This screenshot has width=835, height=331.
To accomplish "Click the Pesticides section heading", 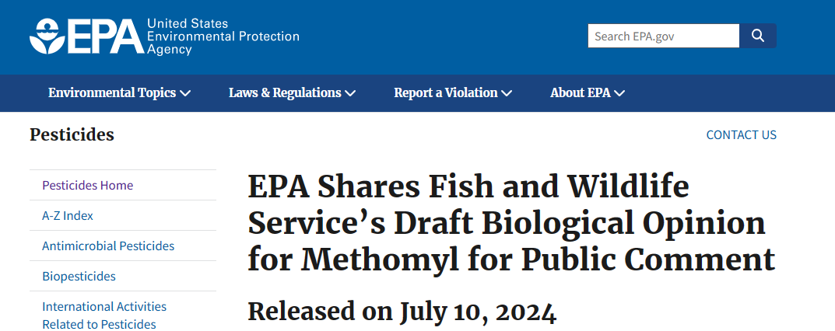I will (72, 135).
